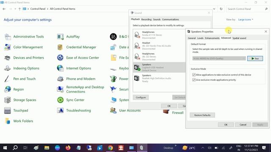
Task: Toggle Give exclusive mode applications priority
Action: coord(194,80)
